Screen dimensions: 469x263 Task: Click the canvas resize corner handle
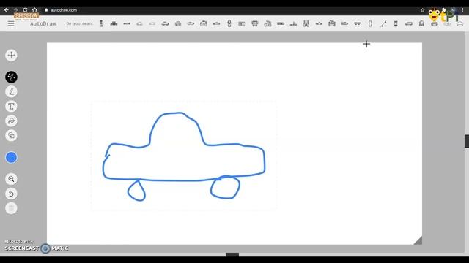[x=418, y=240]
